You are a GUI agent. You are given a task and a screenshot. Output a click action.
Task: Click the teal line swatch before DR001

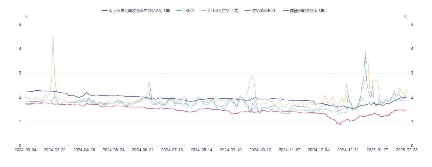coord(178,11)
